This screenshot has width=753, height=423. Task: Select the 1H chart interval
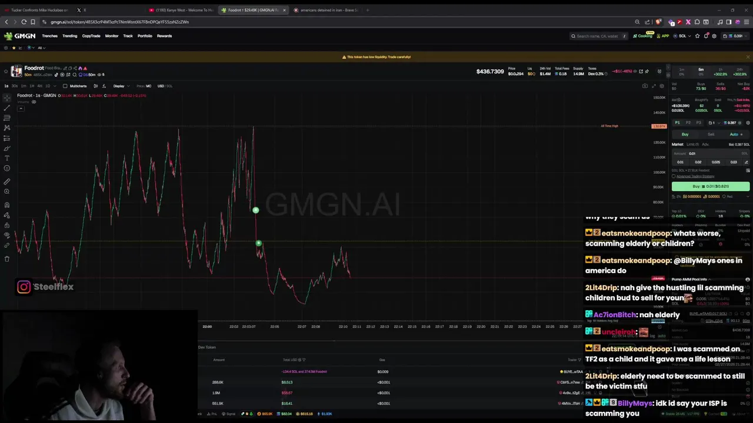tap(32, 86)
